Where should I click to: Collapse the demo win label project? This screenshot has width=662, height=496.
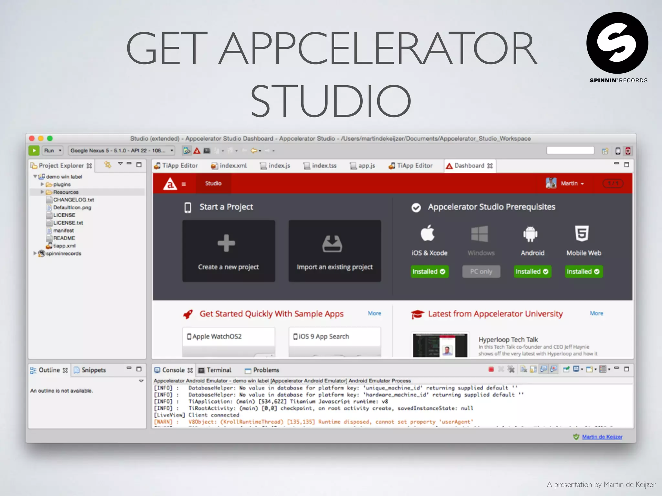tap(35, 177)
